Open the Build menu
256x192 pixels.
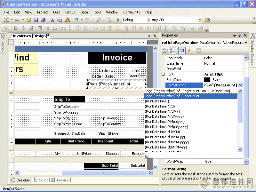57,12
